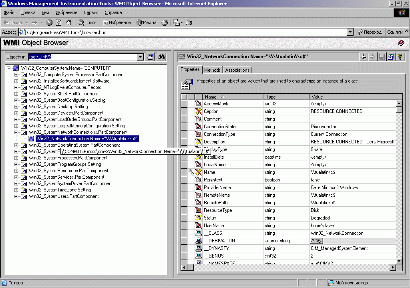Select Win32_SystemTimeZone.Setting tree item
Image resolution: width=410 pixels, height=288 pixels.
60,190
